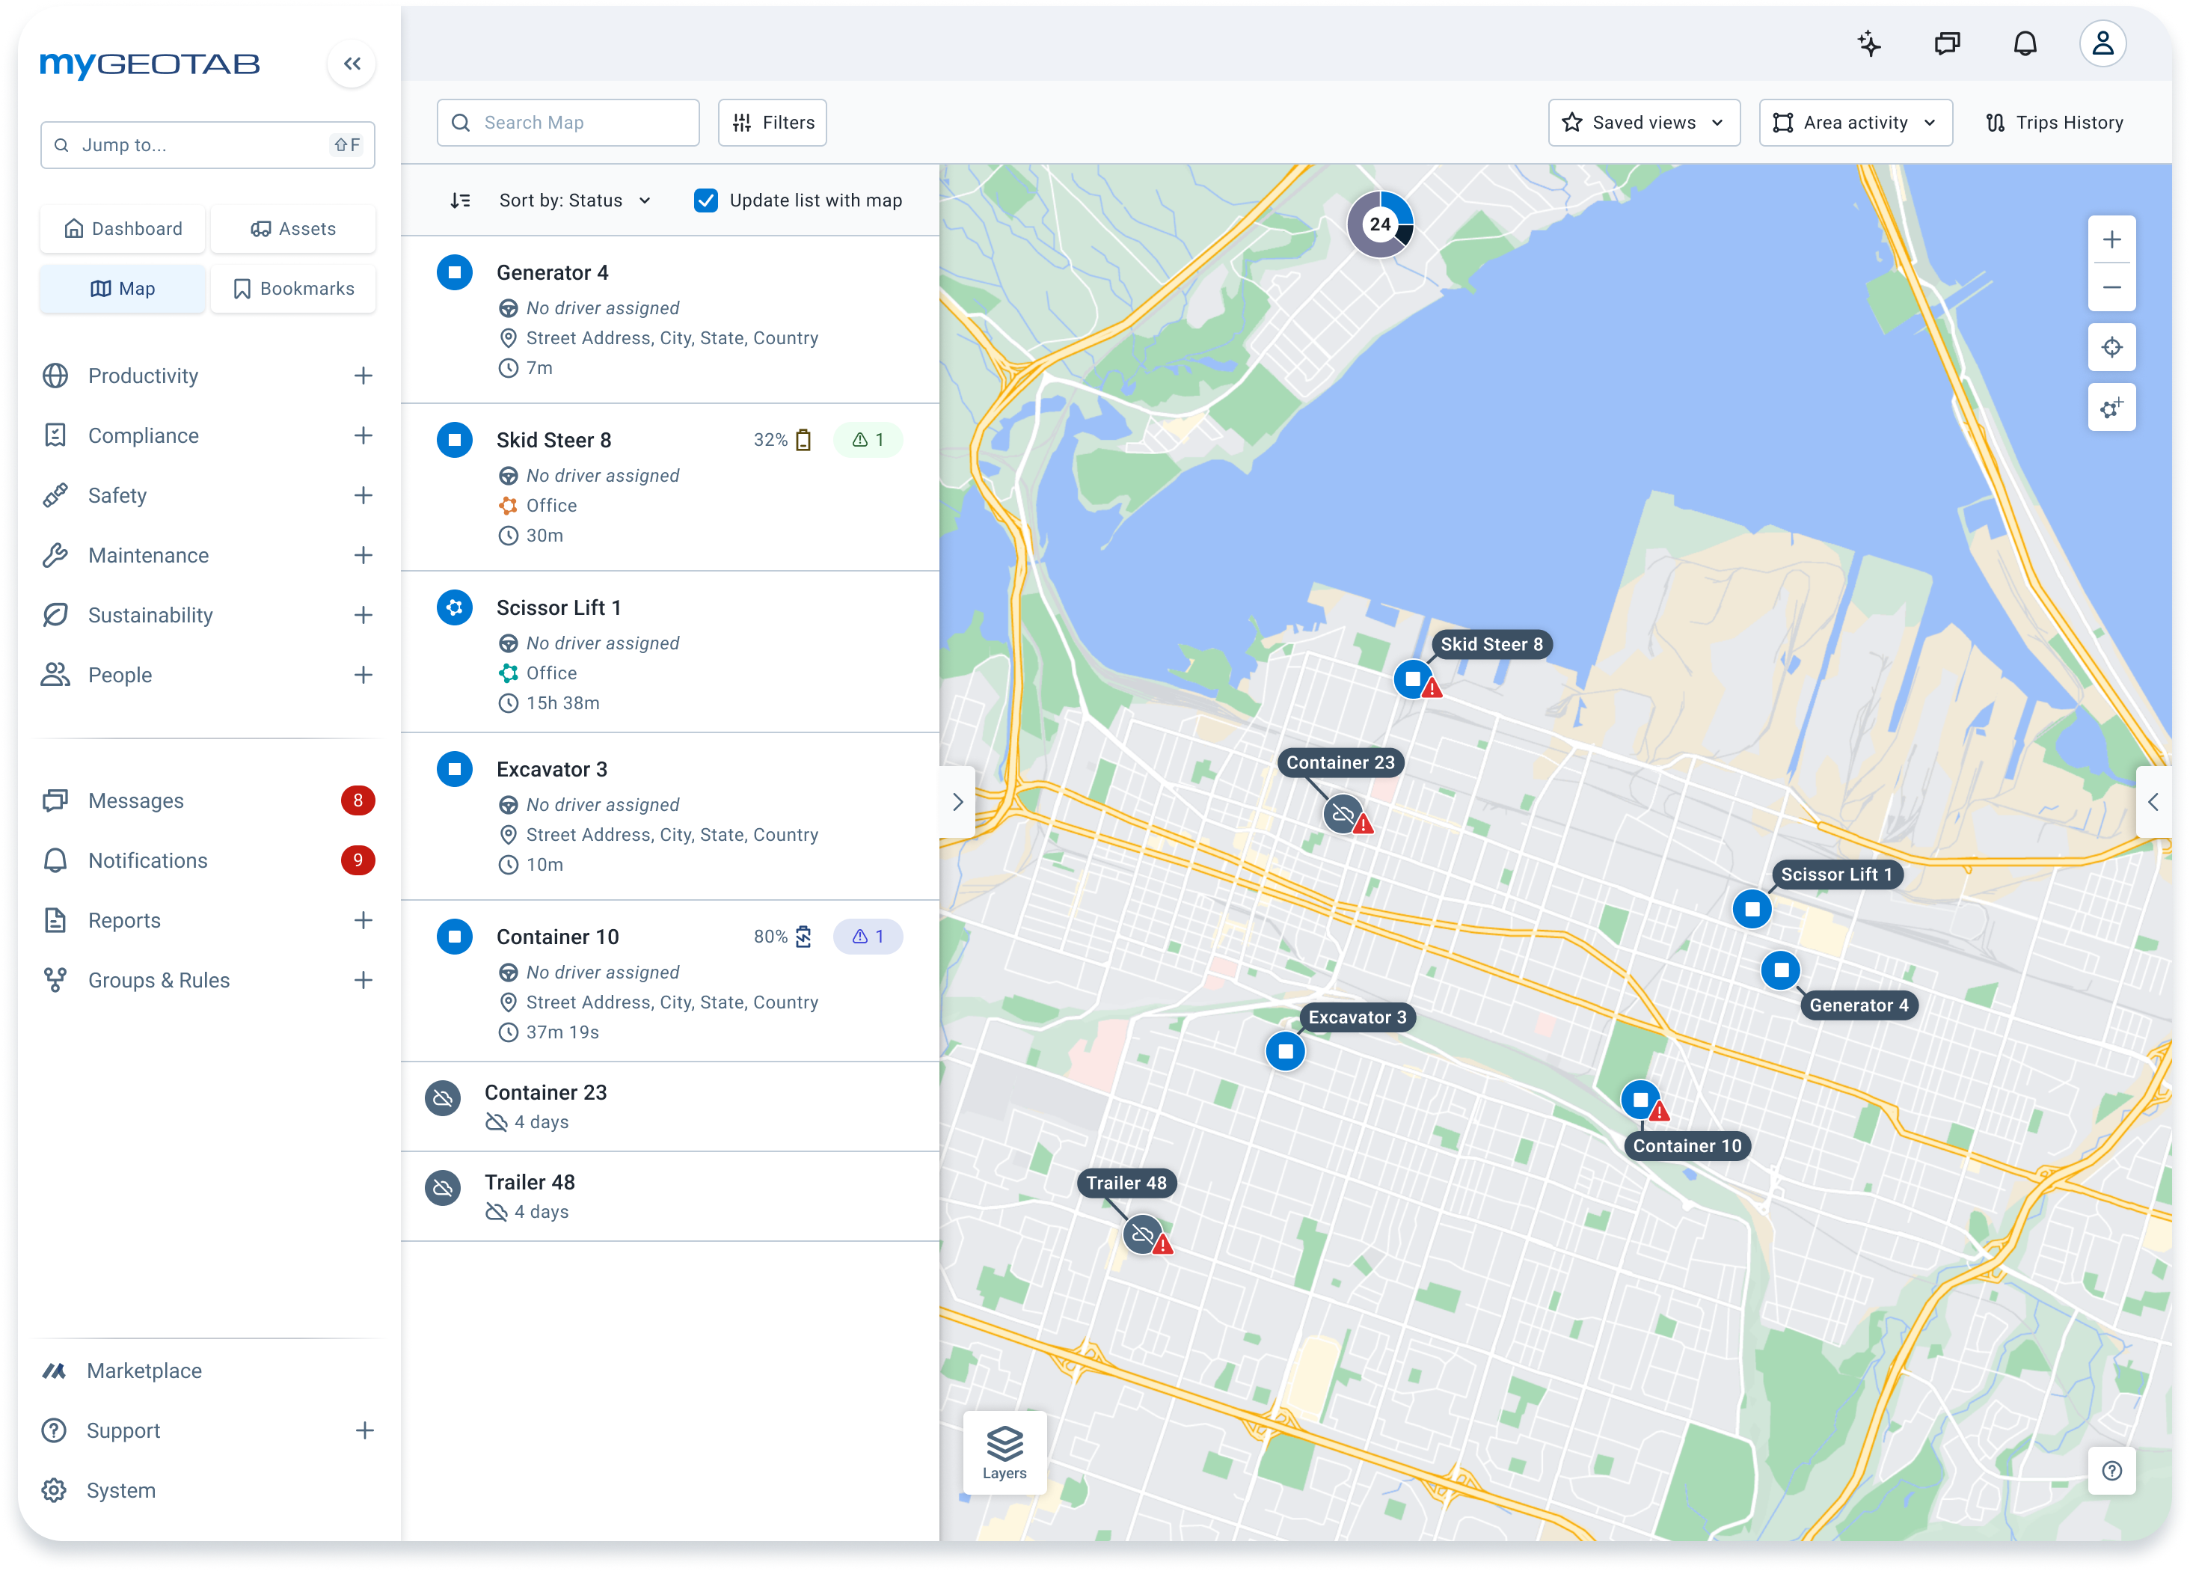Select Generator 4 in asset list

(x=670, y=319)
